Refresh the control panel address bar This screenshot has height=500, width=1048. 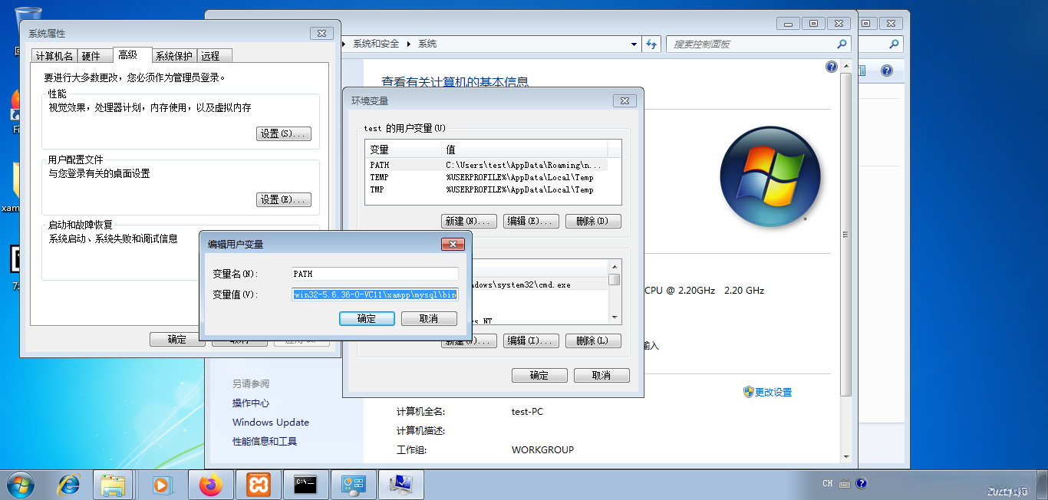click(651, 44)
